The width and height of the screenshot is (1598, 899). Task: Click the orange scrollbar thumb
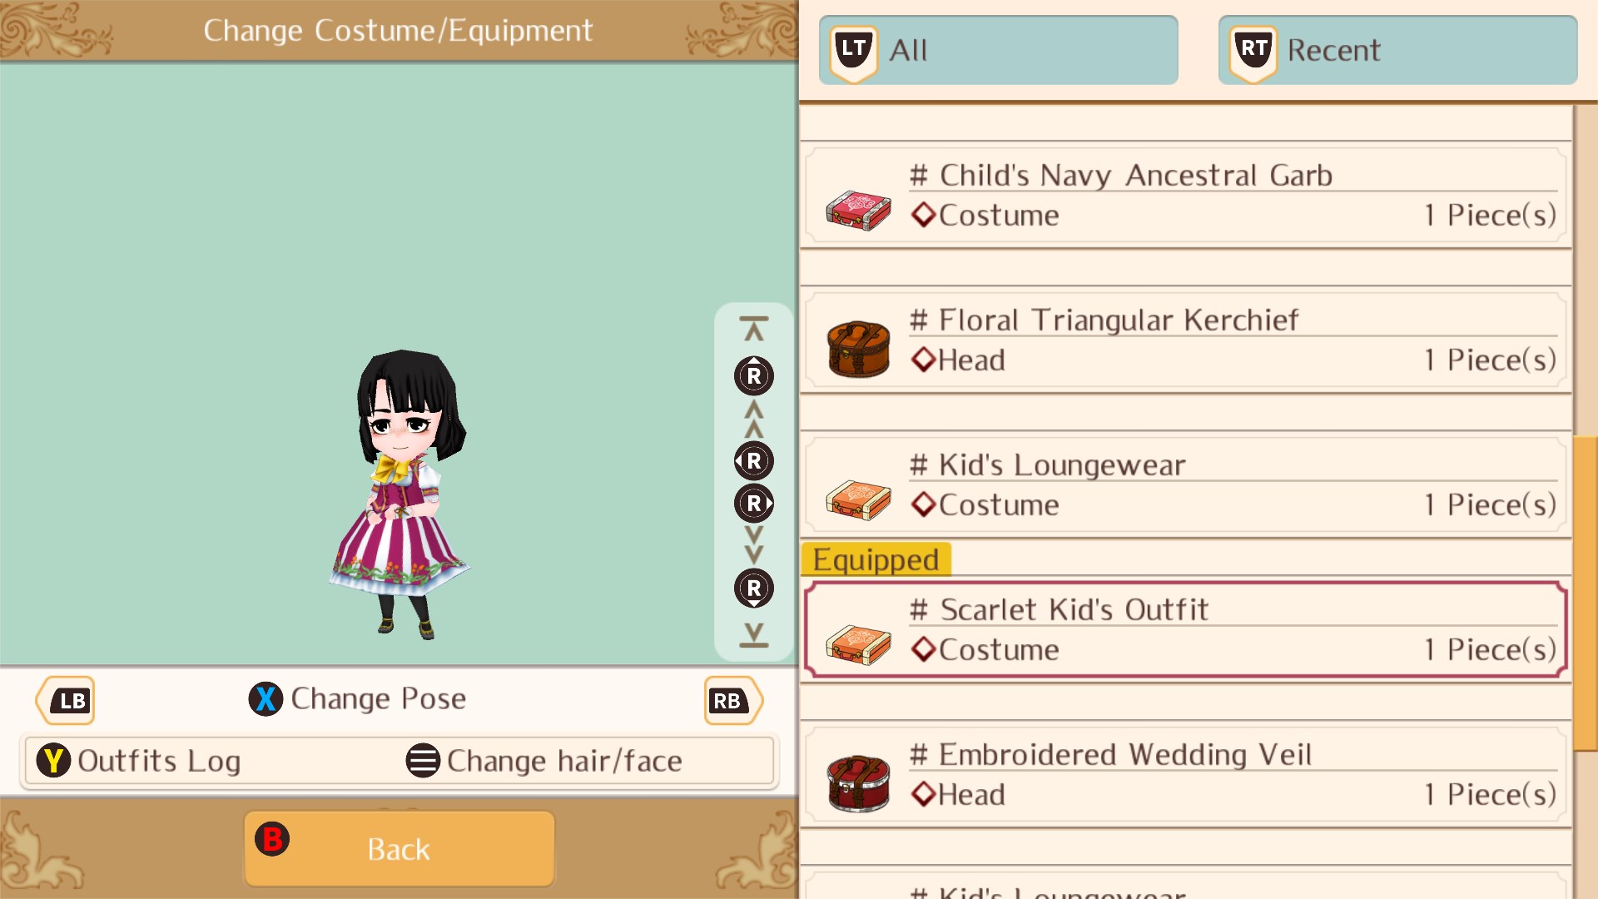(1585, 593)
